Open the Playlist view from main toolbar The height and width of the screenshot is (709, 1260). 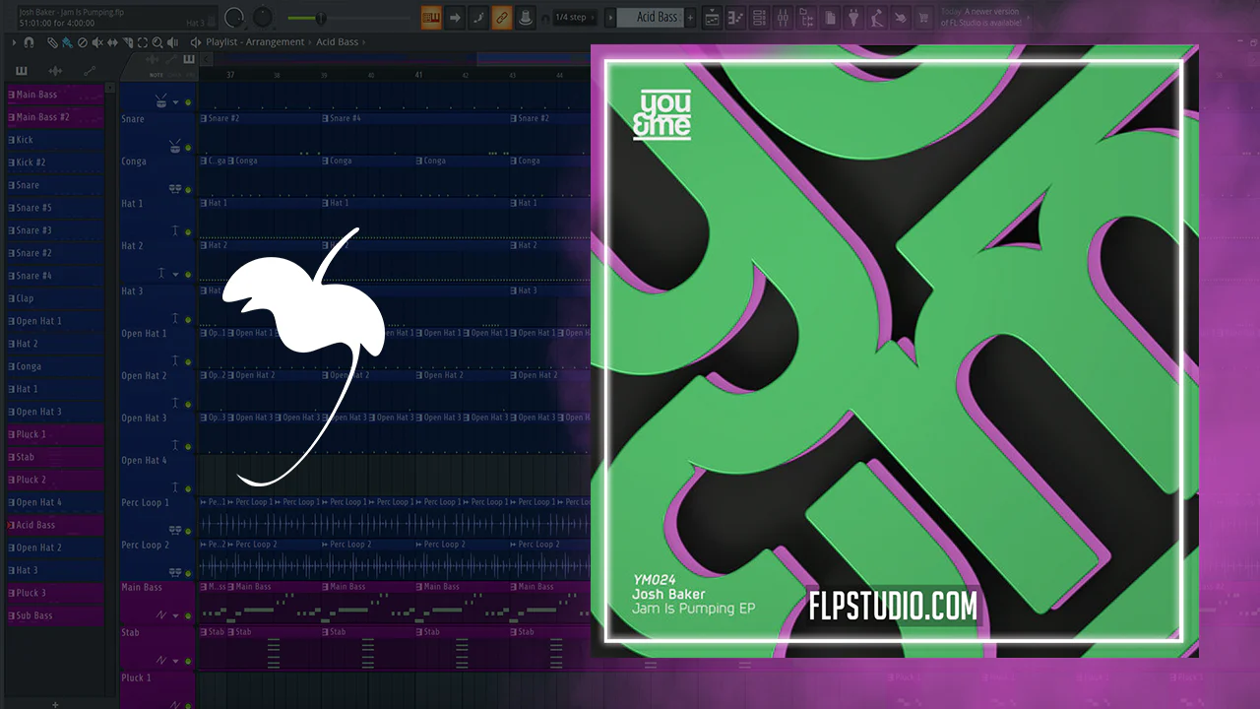tap(712, 17)
